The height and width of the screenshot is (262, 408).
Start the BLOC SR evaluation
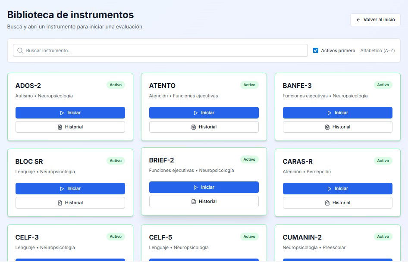coord(70,189)
